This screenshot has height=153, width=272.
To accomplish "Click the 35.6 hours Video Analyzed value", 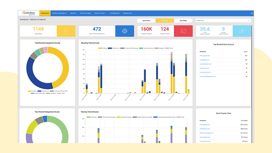I will 205,29.
